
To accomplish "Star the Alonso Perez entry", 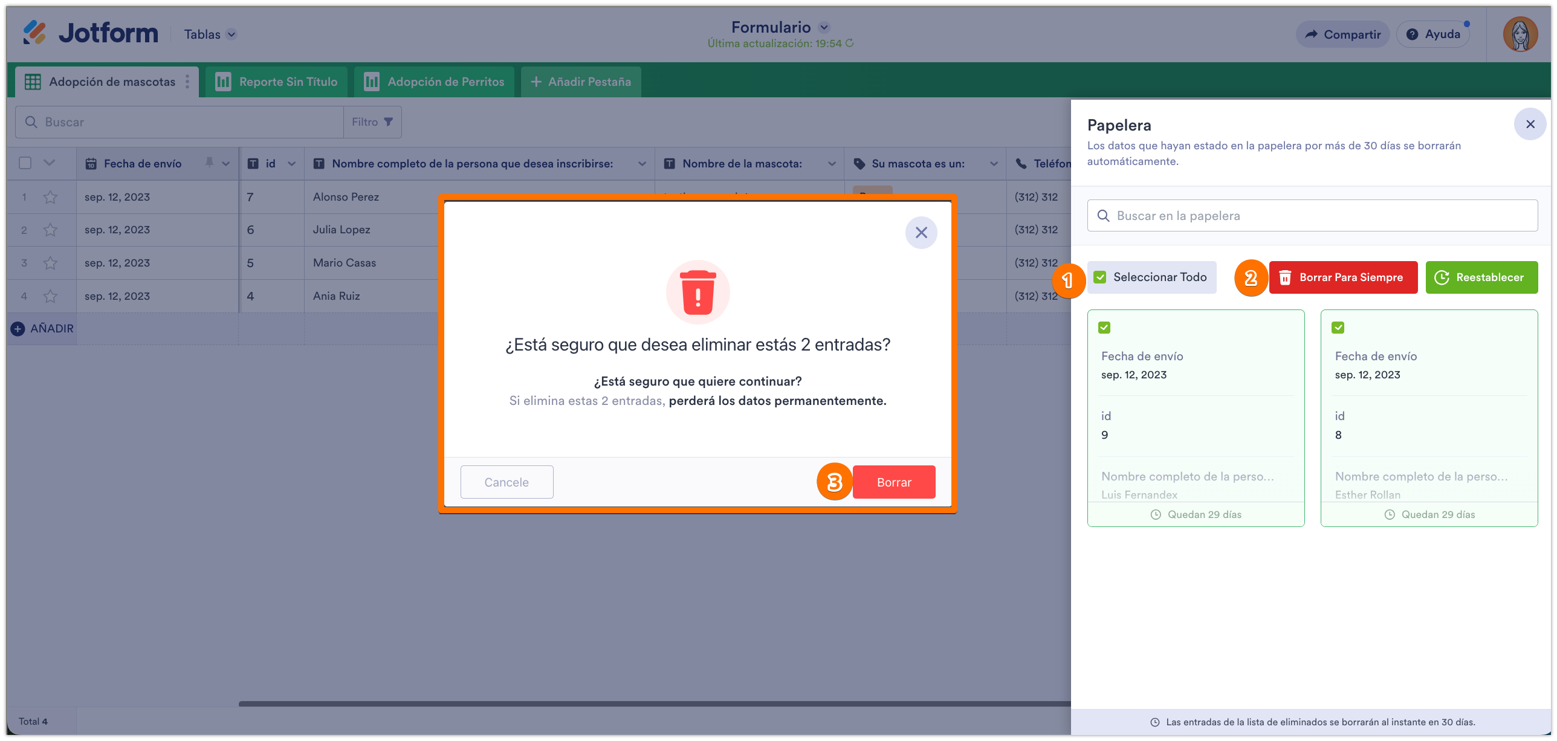I will tap(50, 197).
